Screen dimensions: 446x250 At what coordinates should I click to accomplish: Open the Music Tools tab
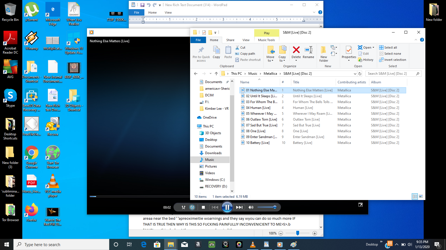[266, 40]
